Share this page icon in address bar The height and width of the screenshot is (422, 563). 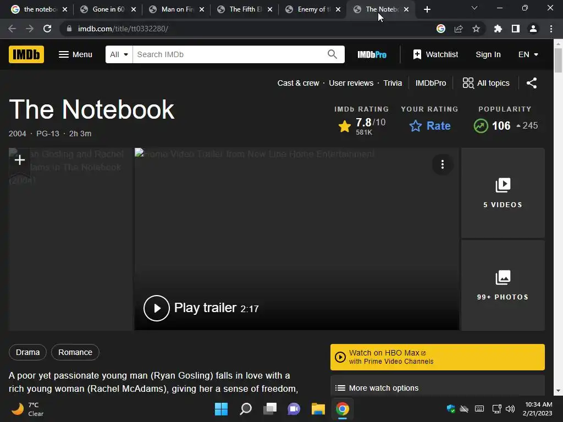[x=459, y=29]
